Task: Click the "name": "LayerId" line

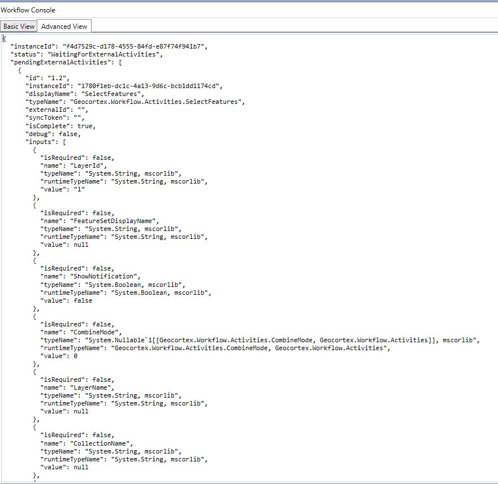Action: 73,165
